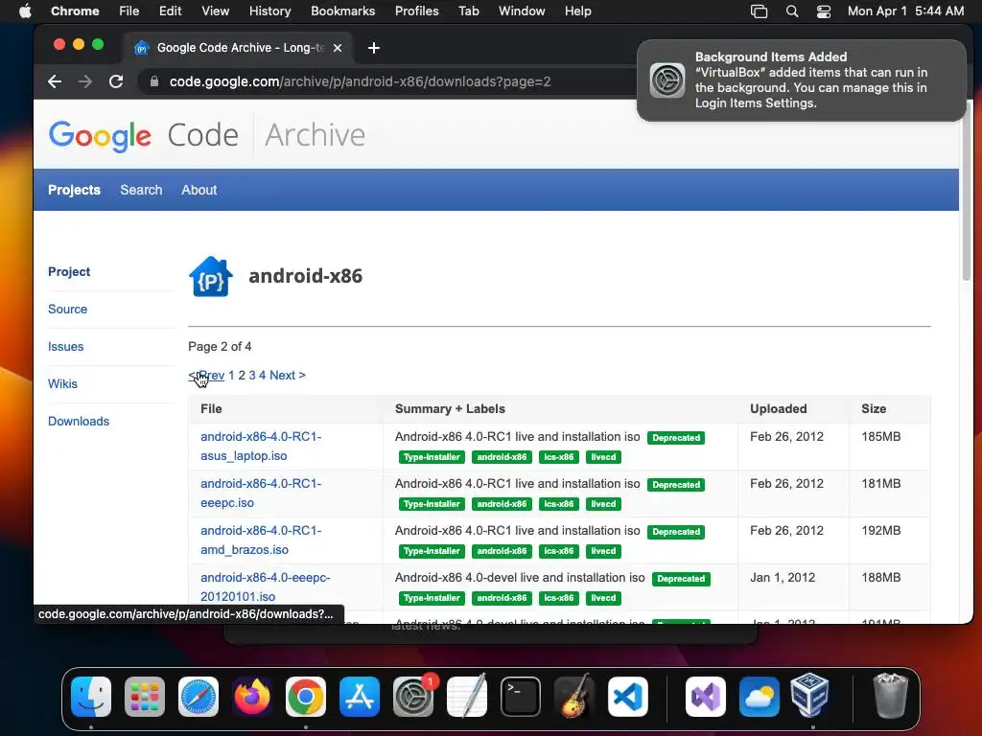Launch Firefox from the Dock
This screenshot has height=736, width=982.
pos(252,697)
